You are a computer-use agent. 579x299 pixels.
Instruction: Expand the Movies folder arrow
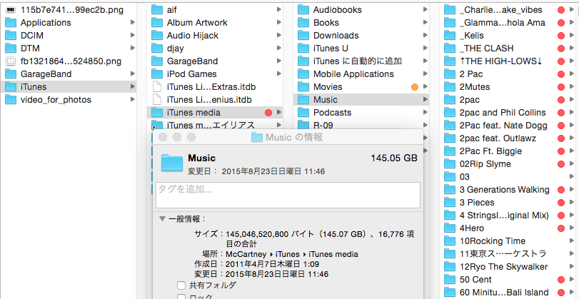click(426, 87)
